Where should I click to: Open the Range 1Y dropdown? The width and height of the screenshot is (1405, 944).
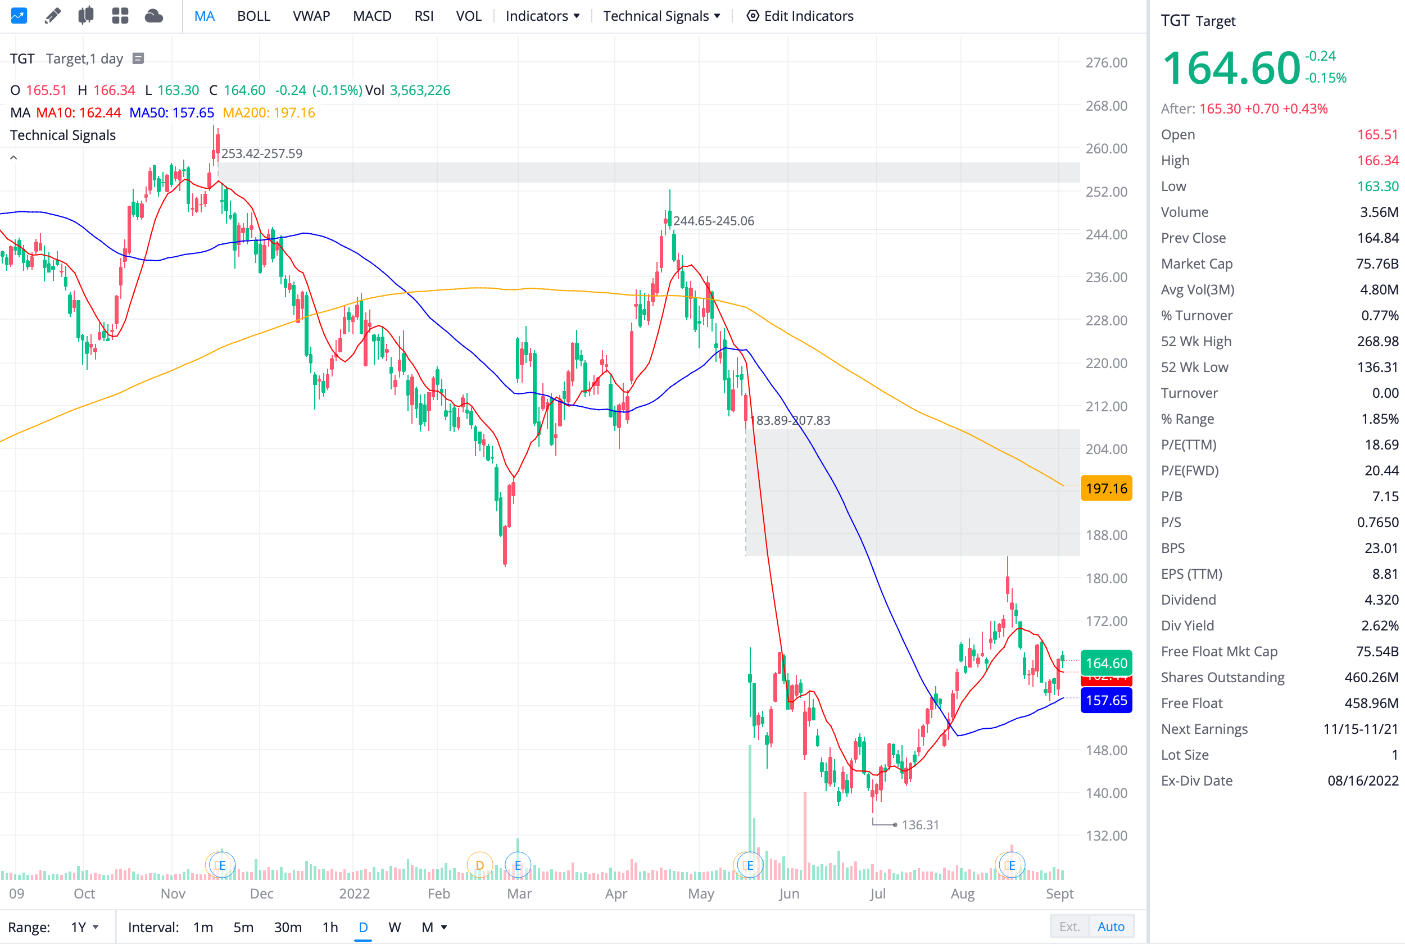(x=84, y=927)
